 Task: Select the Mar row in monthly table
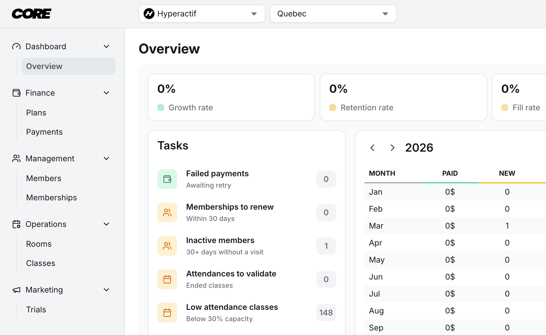click(376, 226)
